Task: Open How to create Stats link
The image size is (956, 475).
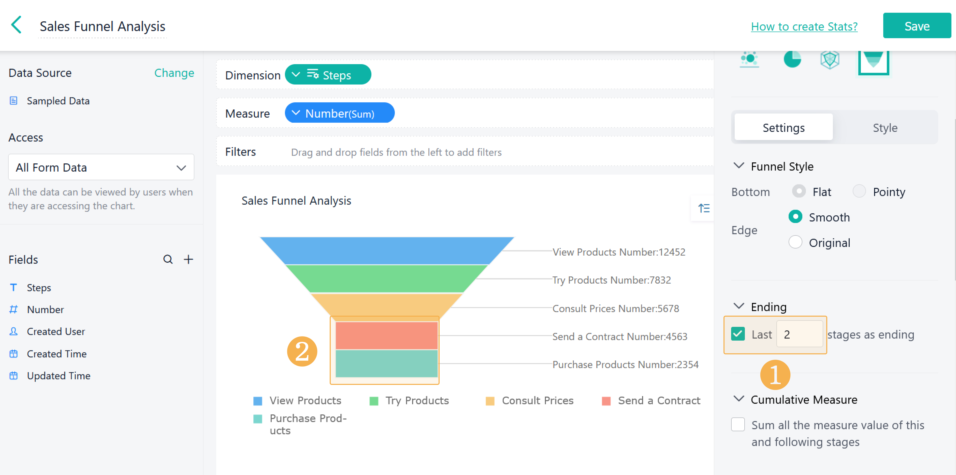Action: coord(804,26)
